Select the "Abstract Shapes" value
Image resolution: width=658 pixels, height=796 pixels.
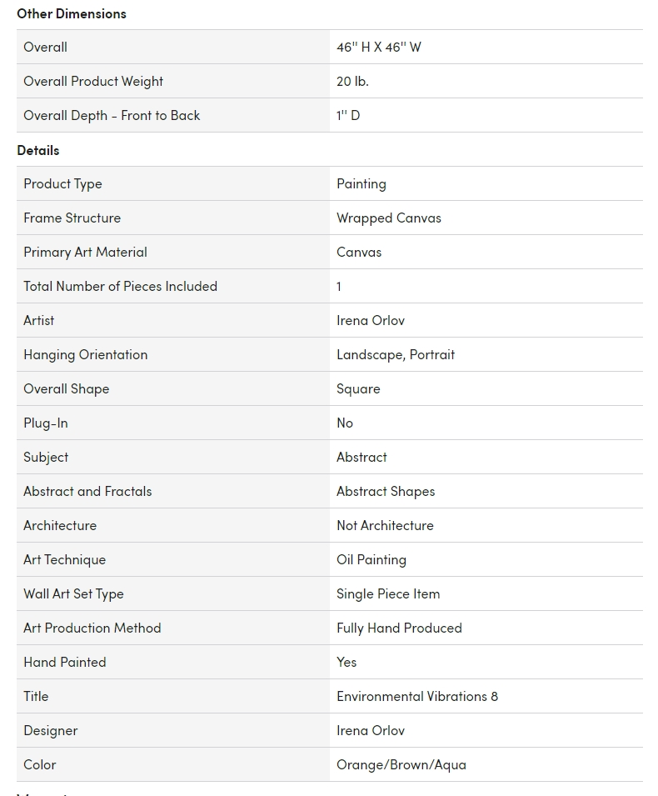[x=386, y=491]
